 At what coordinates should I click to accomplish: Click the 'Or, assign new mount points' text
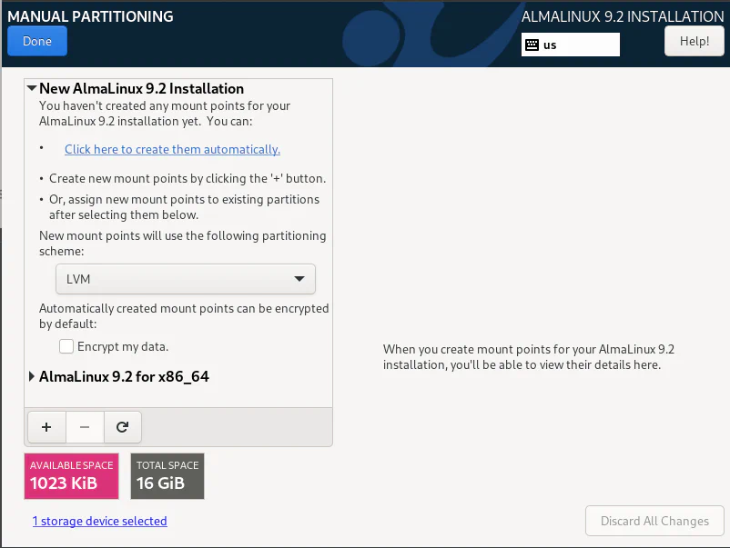[x=185, y=207]
